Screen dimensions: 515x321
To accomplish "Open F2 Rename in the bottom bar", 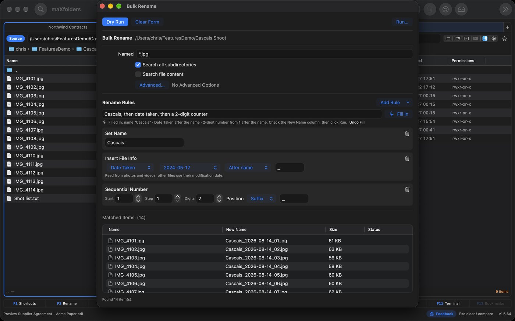I will tap(67, 303).
